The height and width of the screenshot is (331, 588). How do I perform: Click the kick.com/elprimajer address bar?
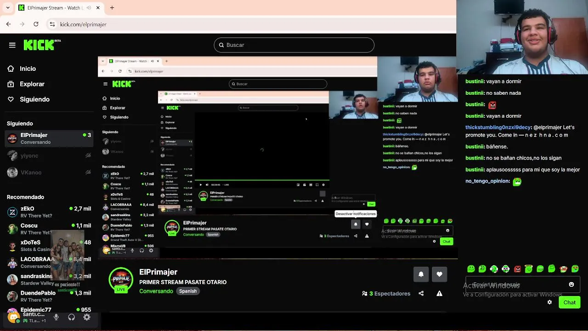pos(83,24)
